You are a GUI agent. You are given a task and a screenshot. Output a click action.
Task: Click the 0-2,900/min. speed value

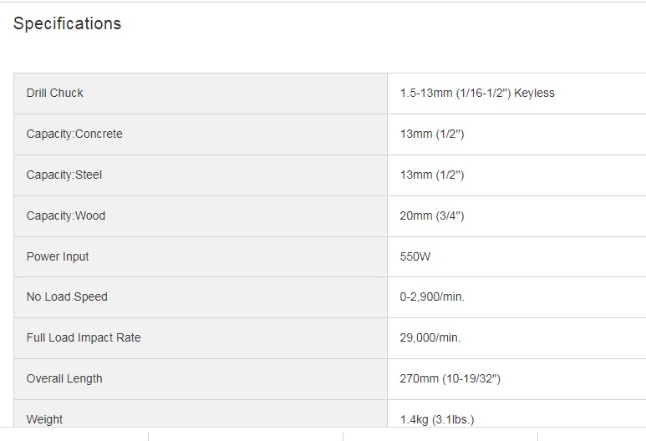coord(432,297)
